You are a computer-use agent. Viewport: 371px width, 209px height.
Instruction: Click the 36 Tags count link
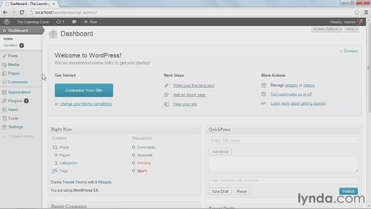tap(60, 171)
